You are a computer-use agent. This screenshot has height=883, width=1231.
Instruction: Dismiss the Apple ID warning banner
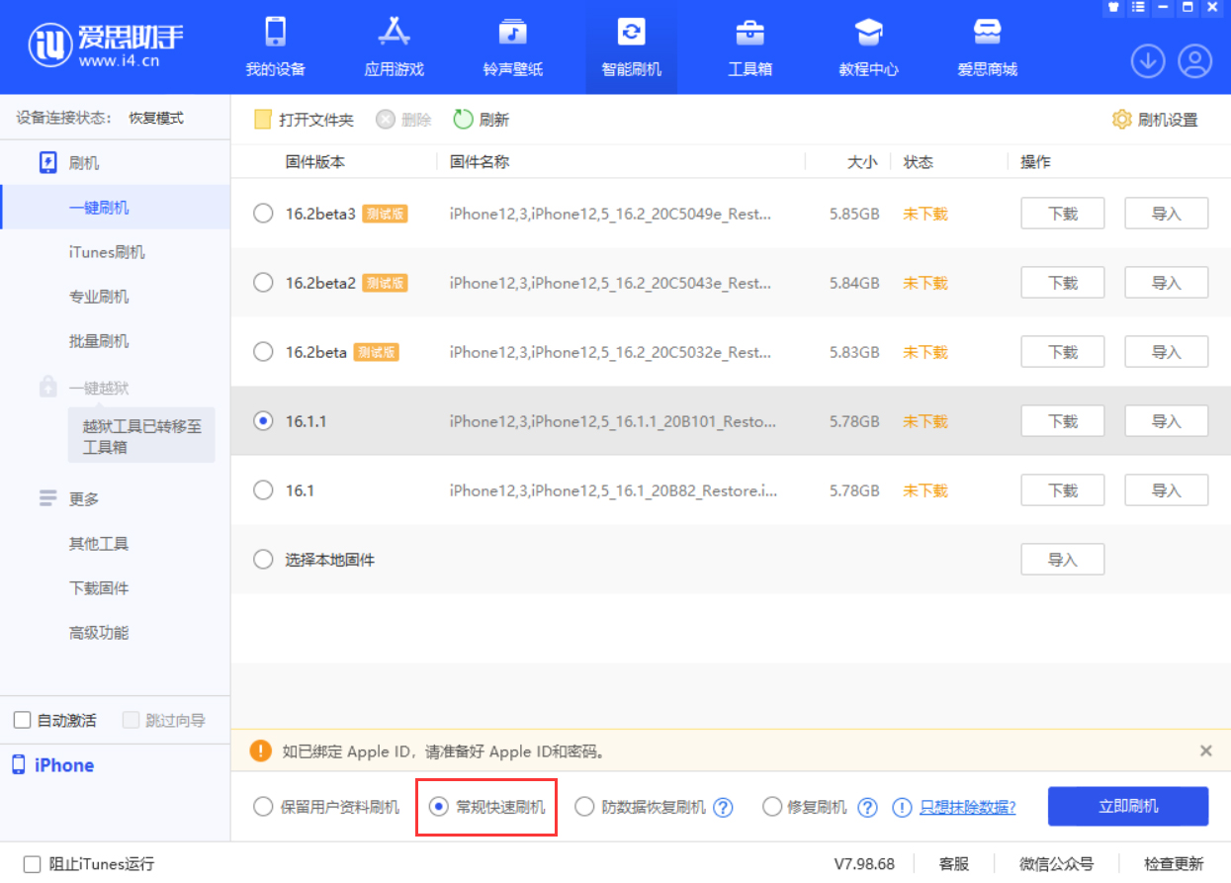(x=1205, y=751)
